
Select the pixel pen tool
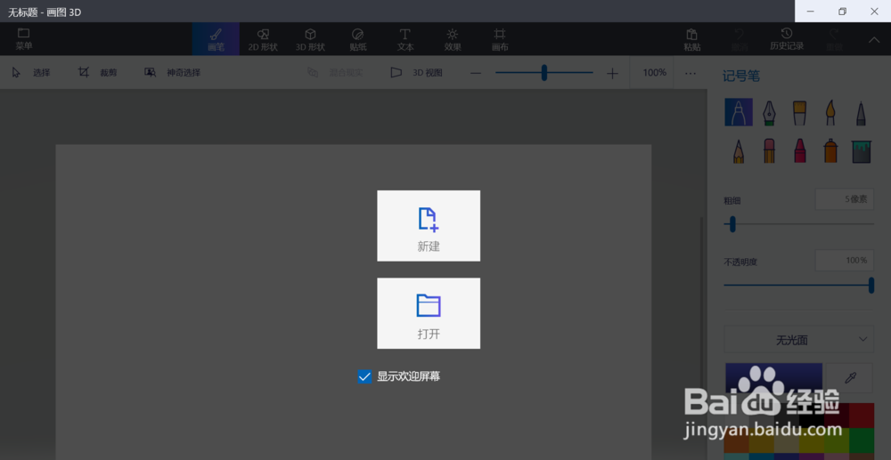[x=862, y=113]
